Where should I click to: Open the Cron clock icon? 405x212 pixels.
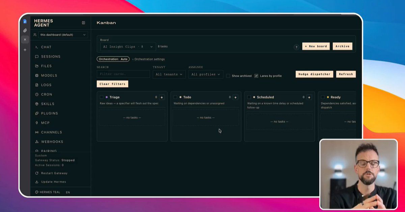point(37,94)
